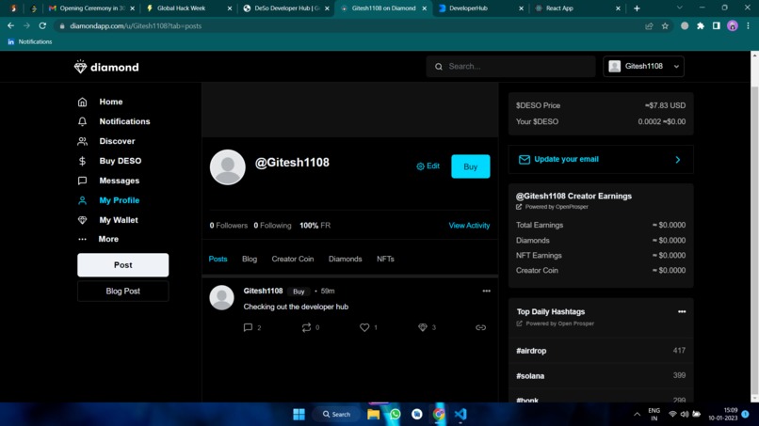
Task: Copy link of the post
Action: coord(480,327)
